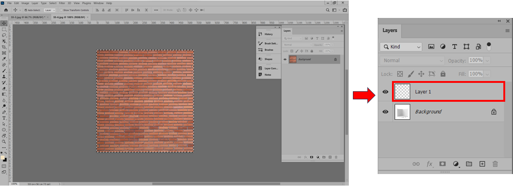The width and height of the screenshot is (513, 186).
Task: Switch to the S5-5.jpg document tab
Action: point(30,17)
